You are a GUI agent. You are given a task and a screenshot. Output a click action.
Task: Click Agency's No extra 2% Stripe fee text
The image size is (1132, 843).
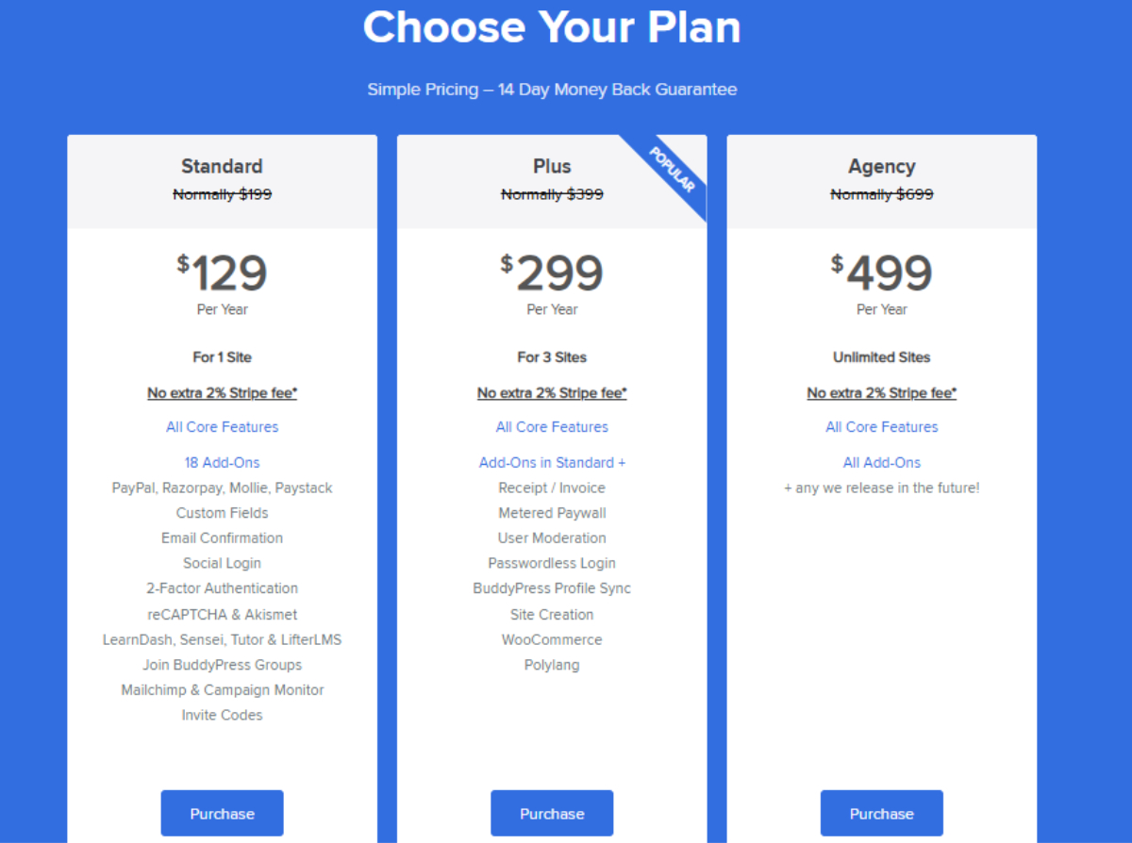[881, 392]
